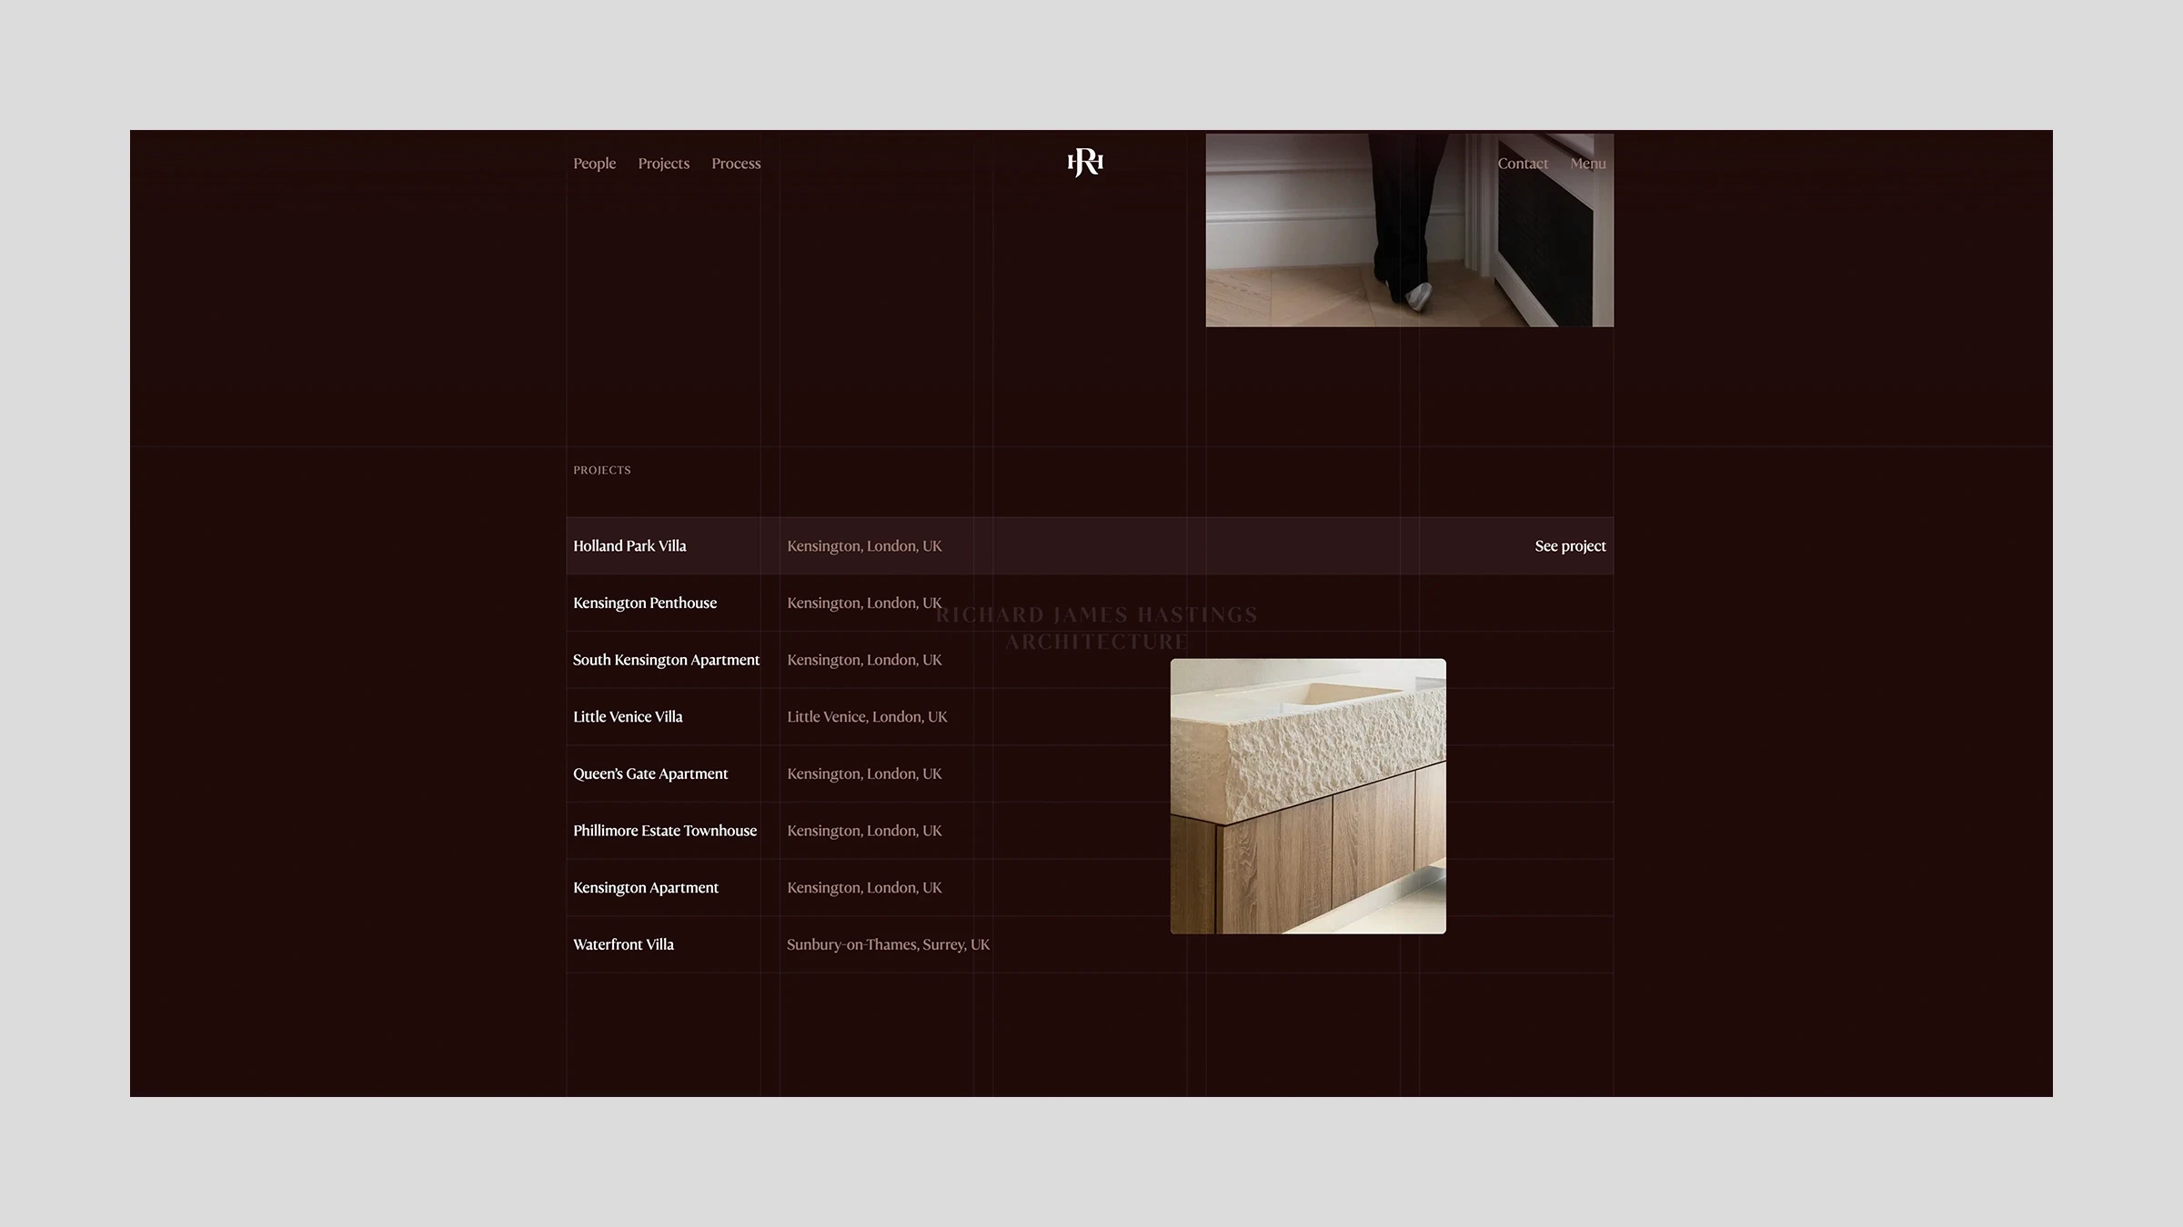Open the People page

[x=594, y=164]
